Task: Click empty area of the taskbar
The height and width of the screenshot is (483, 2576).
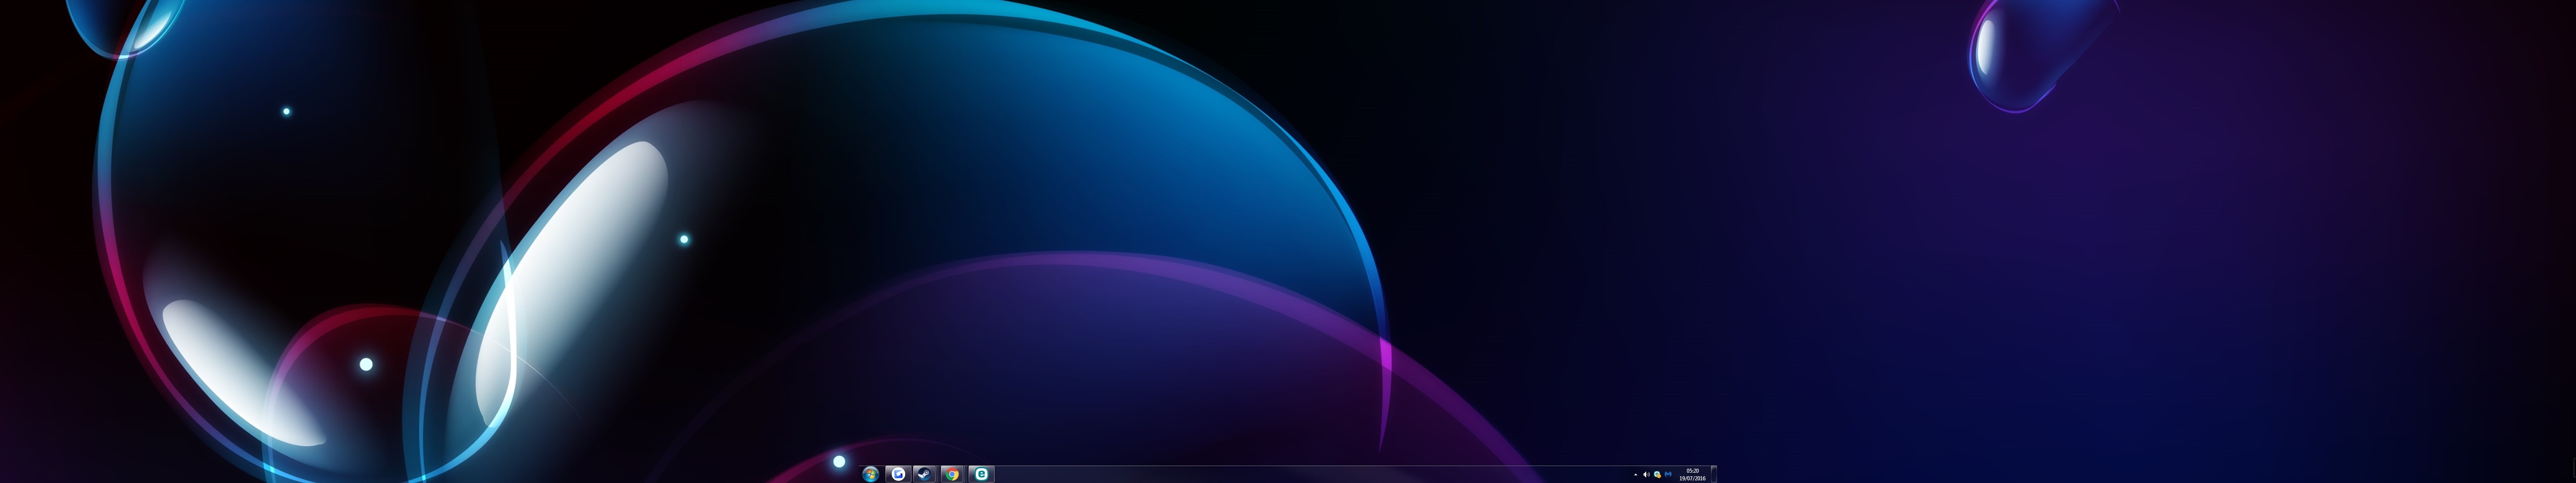Action: click(x=1300, y=475)
